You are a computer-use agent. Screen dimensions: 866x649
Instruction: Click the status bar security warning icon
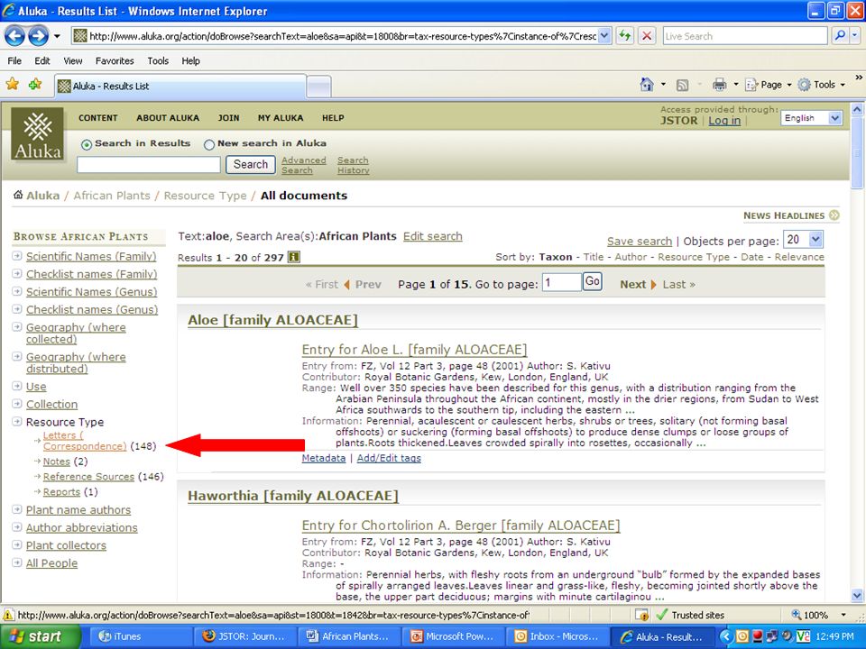tap(9, 615)
